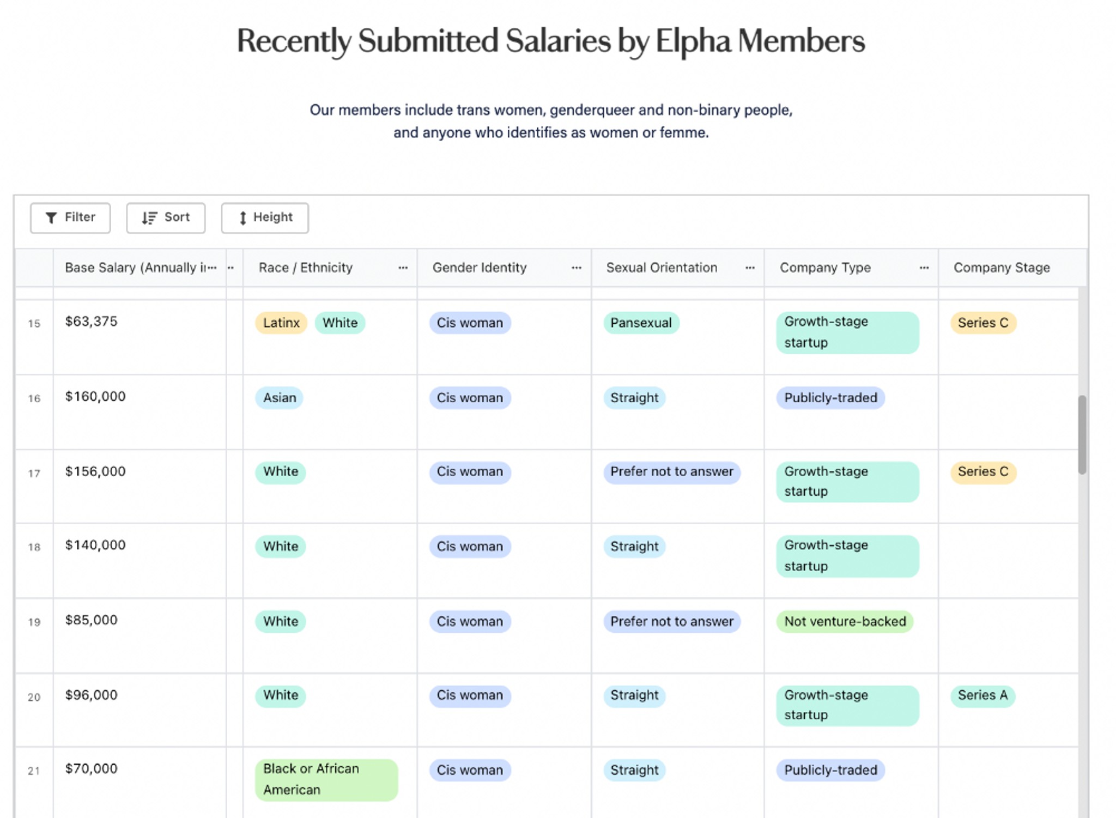
Task: Click Series C tag in row 15
Action: [983, 323]
